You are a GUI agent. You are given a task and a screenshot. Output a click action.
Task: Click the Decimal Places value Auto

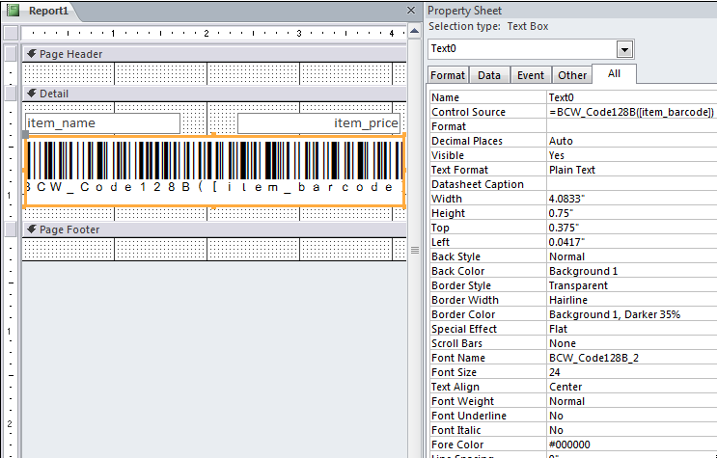[x=632, y=141]
